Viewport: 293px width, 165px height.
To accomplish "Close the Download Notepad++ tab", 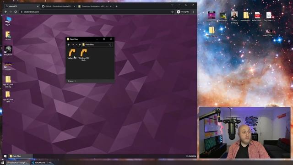I will click(111, 6).
